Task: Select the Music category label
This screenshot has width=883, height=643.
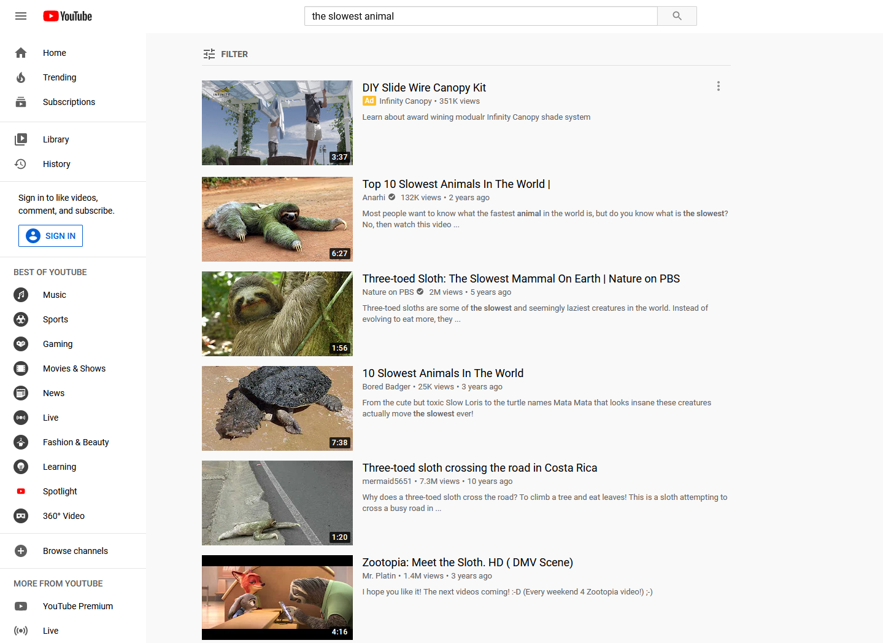Action: click(55, 295)
